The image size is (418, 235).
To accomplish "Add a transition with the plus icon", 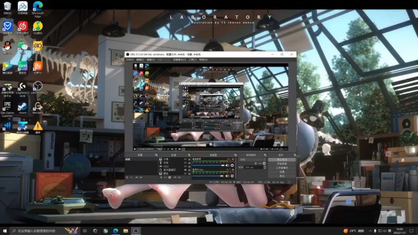I will pos(256,163).
